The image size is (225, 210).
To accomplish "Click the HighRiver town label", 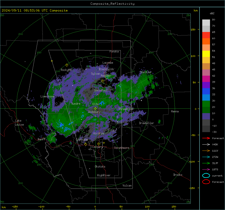I will coord(104,175).
